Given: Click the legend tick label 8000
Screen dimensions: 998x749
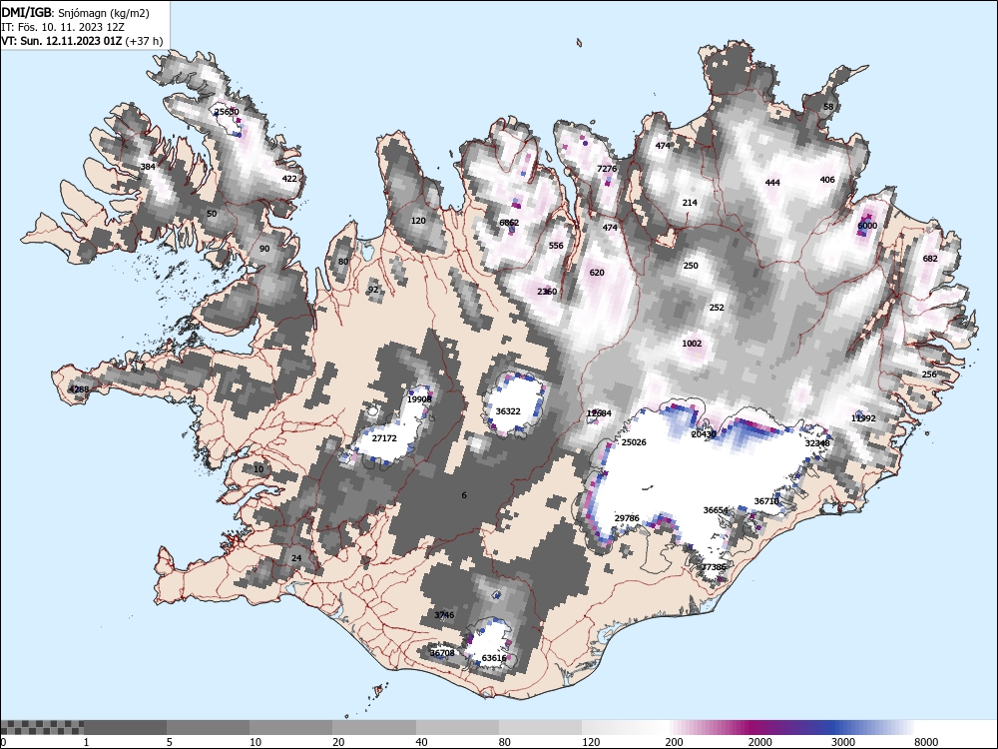Looking at the screenshot, I should coord(927,742).
